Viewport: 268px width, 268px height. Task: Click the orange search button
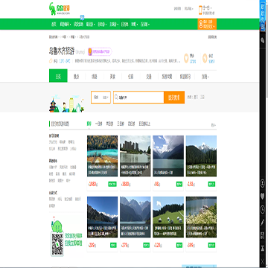174,98
